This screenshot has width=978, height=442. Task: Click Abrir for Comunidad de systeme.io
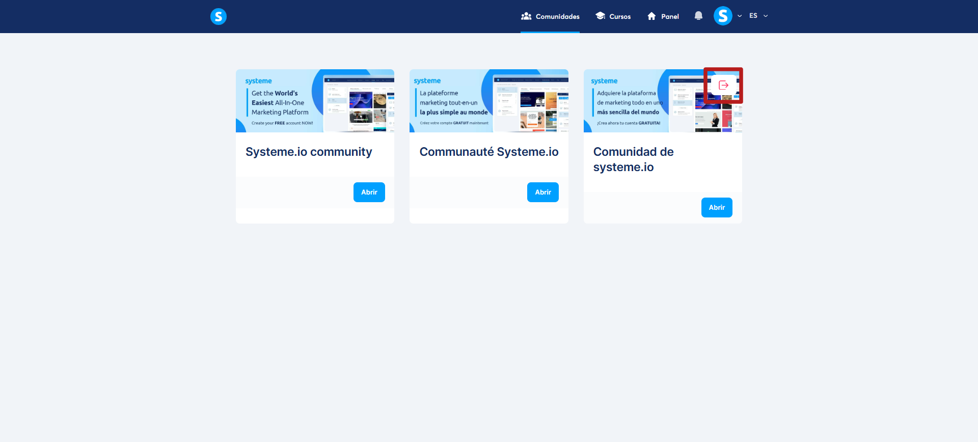pos(717,207)
